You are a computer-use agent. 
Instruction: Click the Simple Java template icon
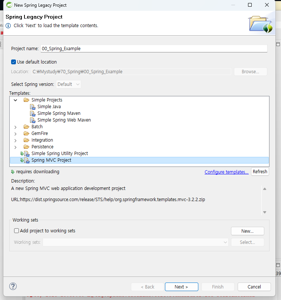[33, 107]
